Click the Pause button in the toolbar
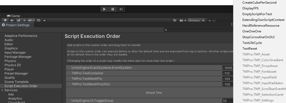 [113, 9]
